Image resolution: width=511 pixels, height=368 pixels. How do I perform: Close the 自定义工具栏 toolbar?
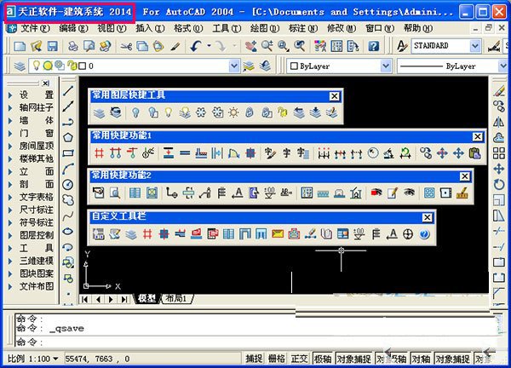(427, 217)
